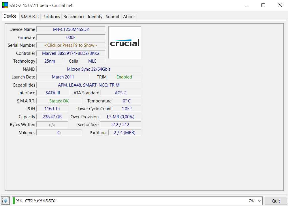Image resolution: width=288 pixels, height=206 pixels.
Task: Switch to the Benchmark tab
Action: tap(74, 17)
